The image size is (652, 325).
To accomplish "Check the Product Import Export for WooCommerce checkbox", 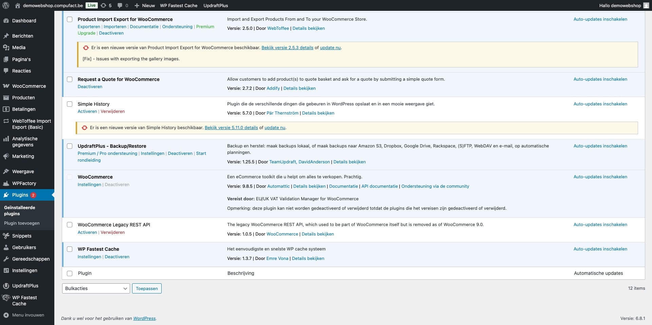I will tap(70, 19).
